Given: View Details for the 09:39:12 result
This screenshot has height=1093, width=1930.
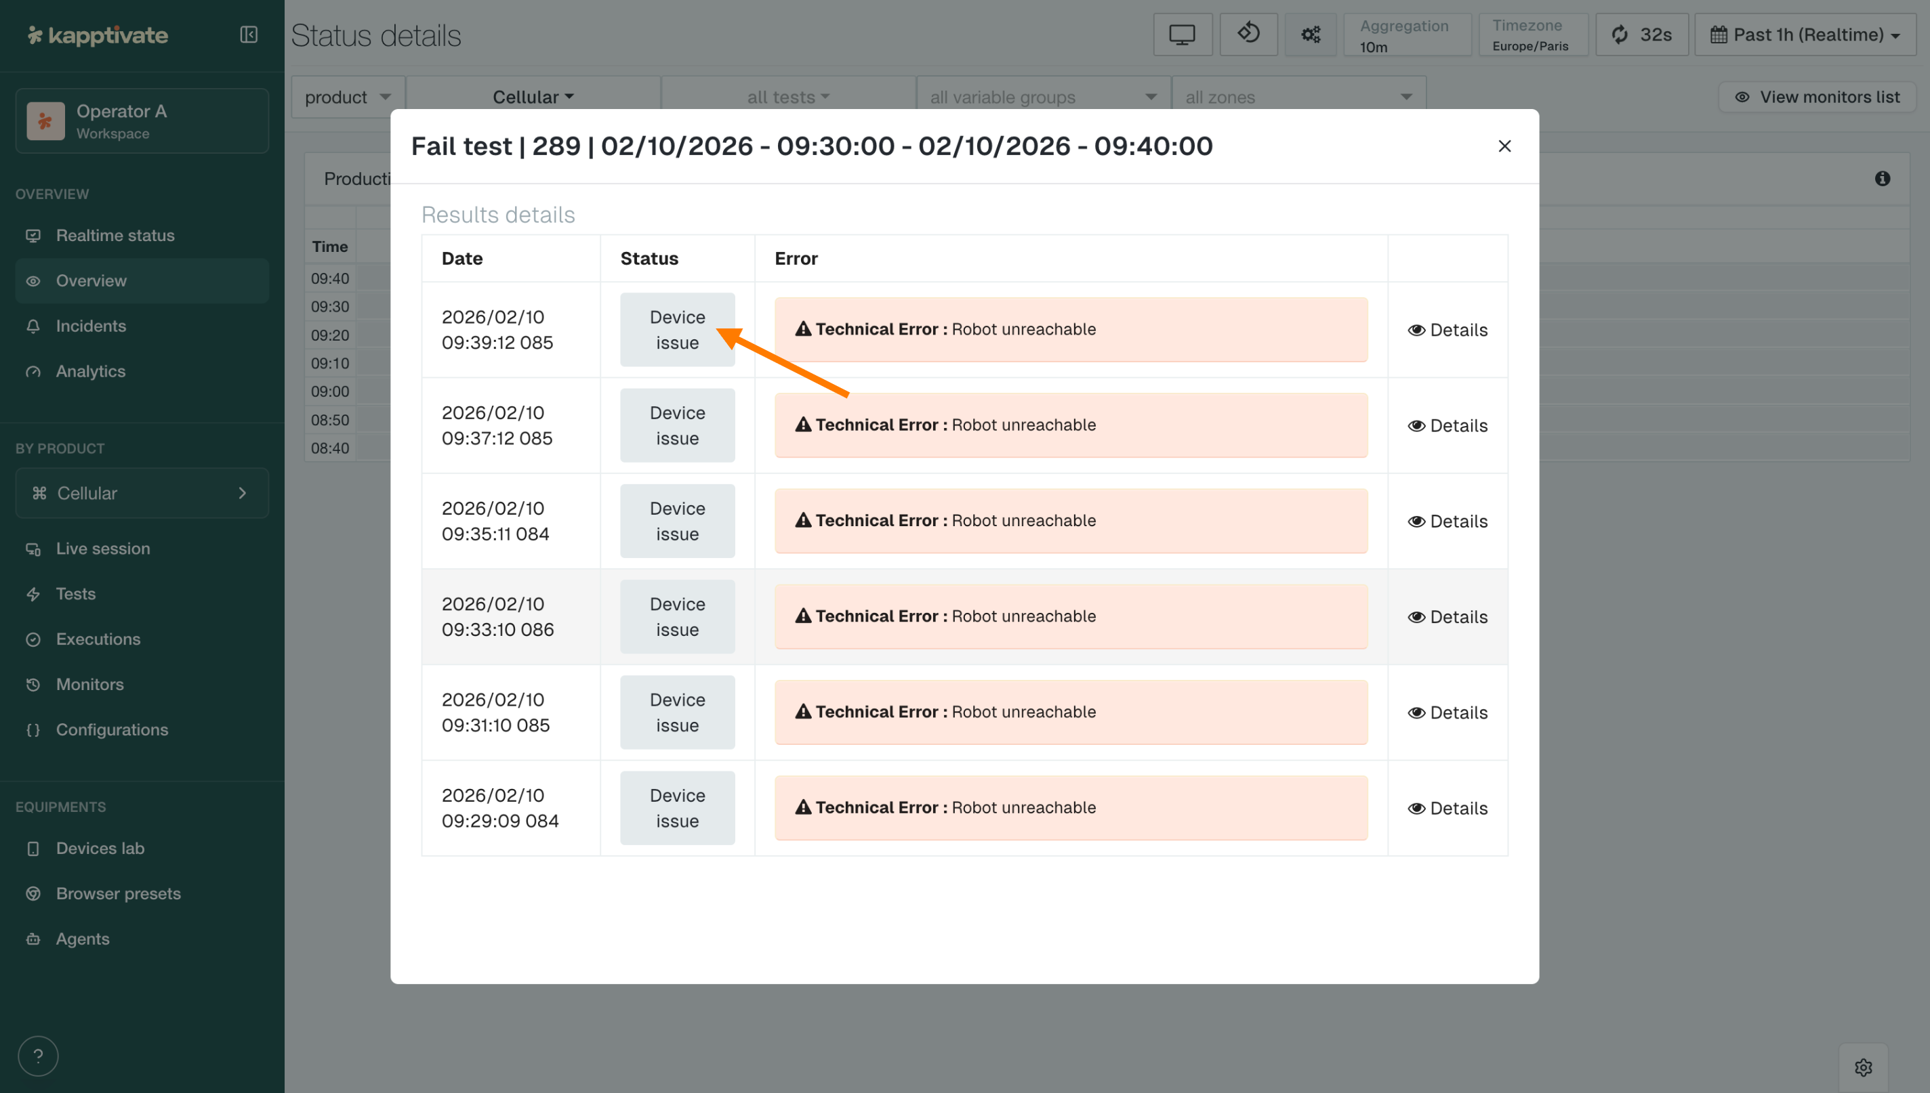Looking at the screenshot, I should pos(1447,330).
